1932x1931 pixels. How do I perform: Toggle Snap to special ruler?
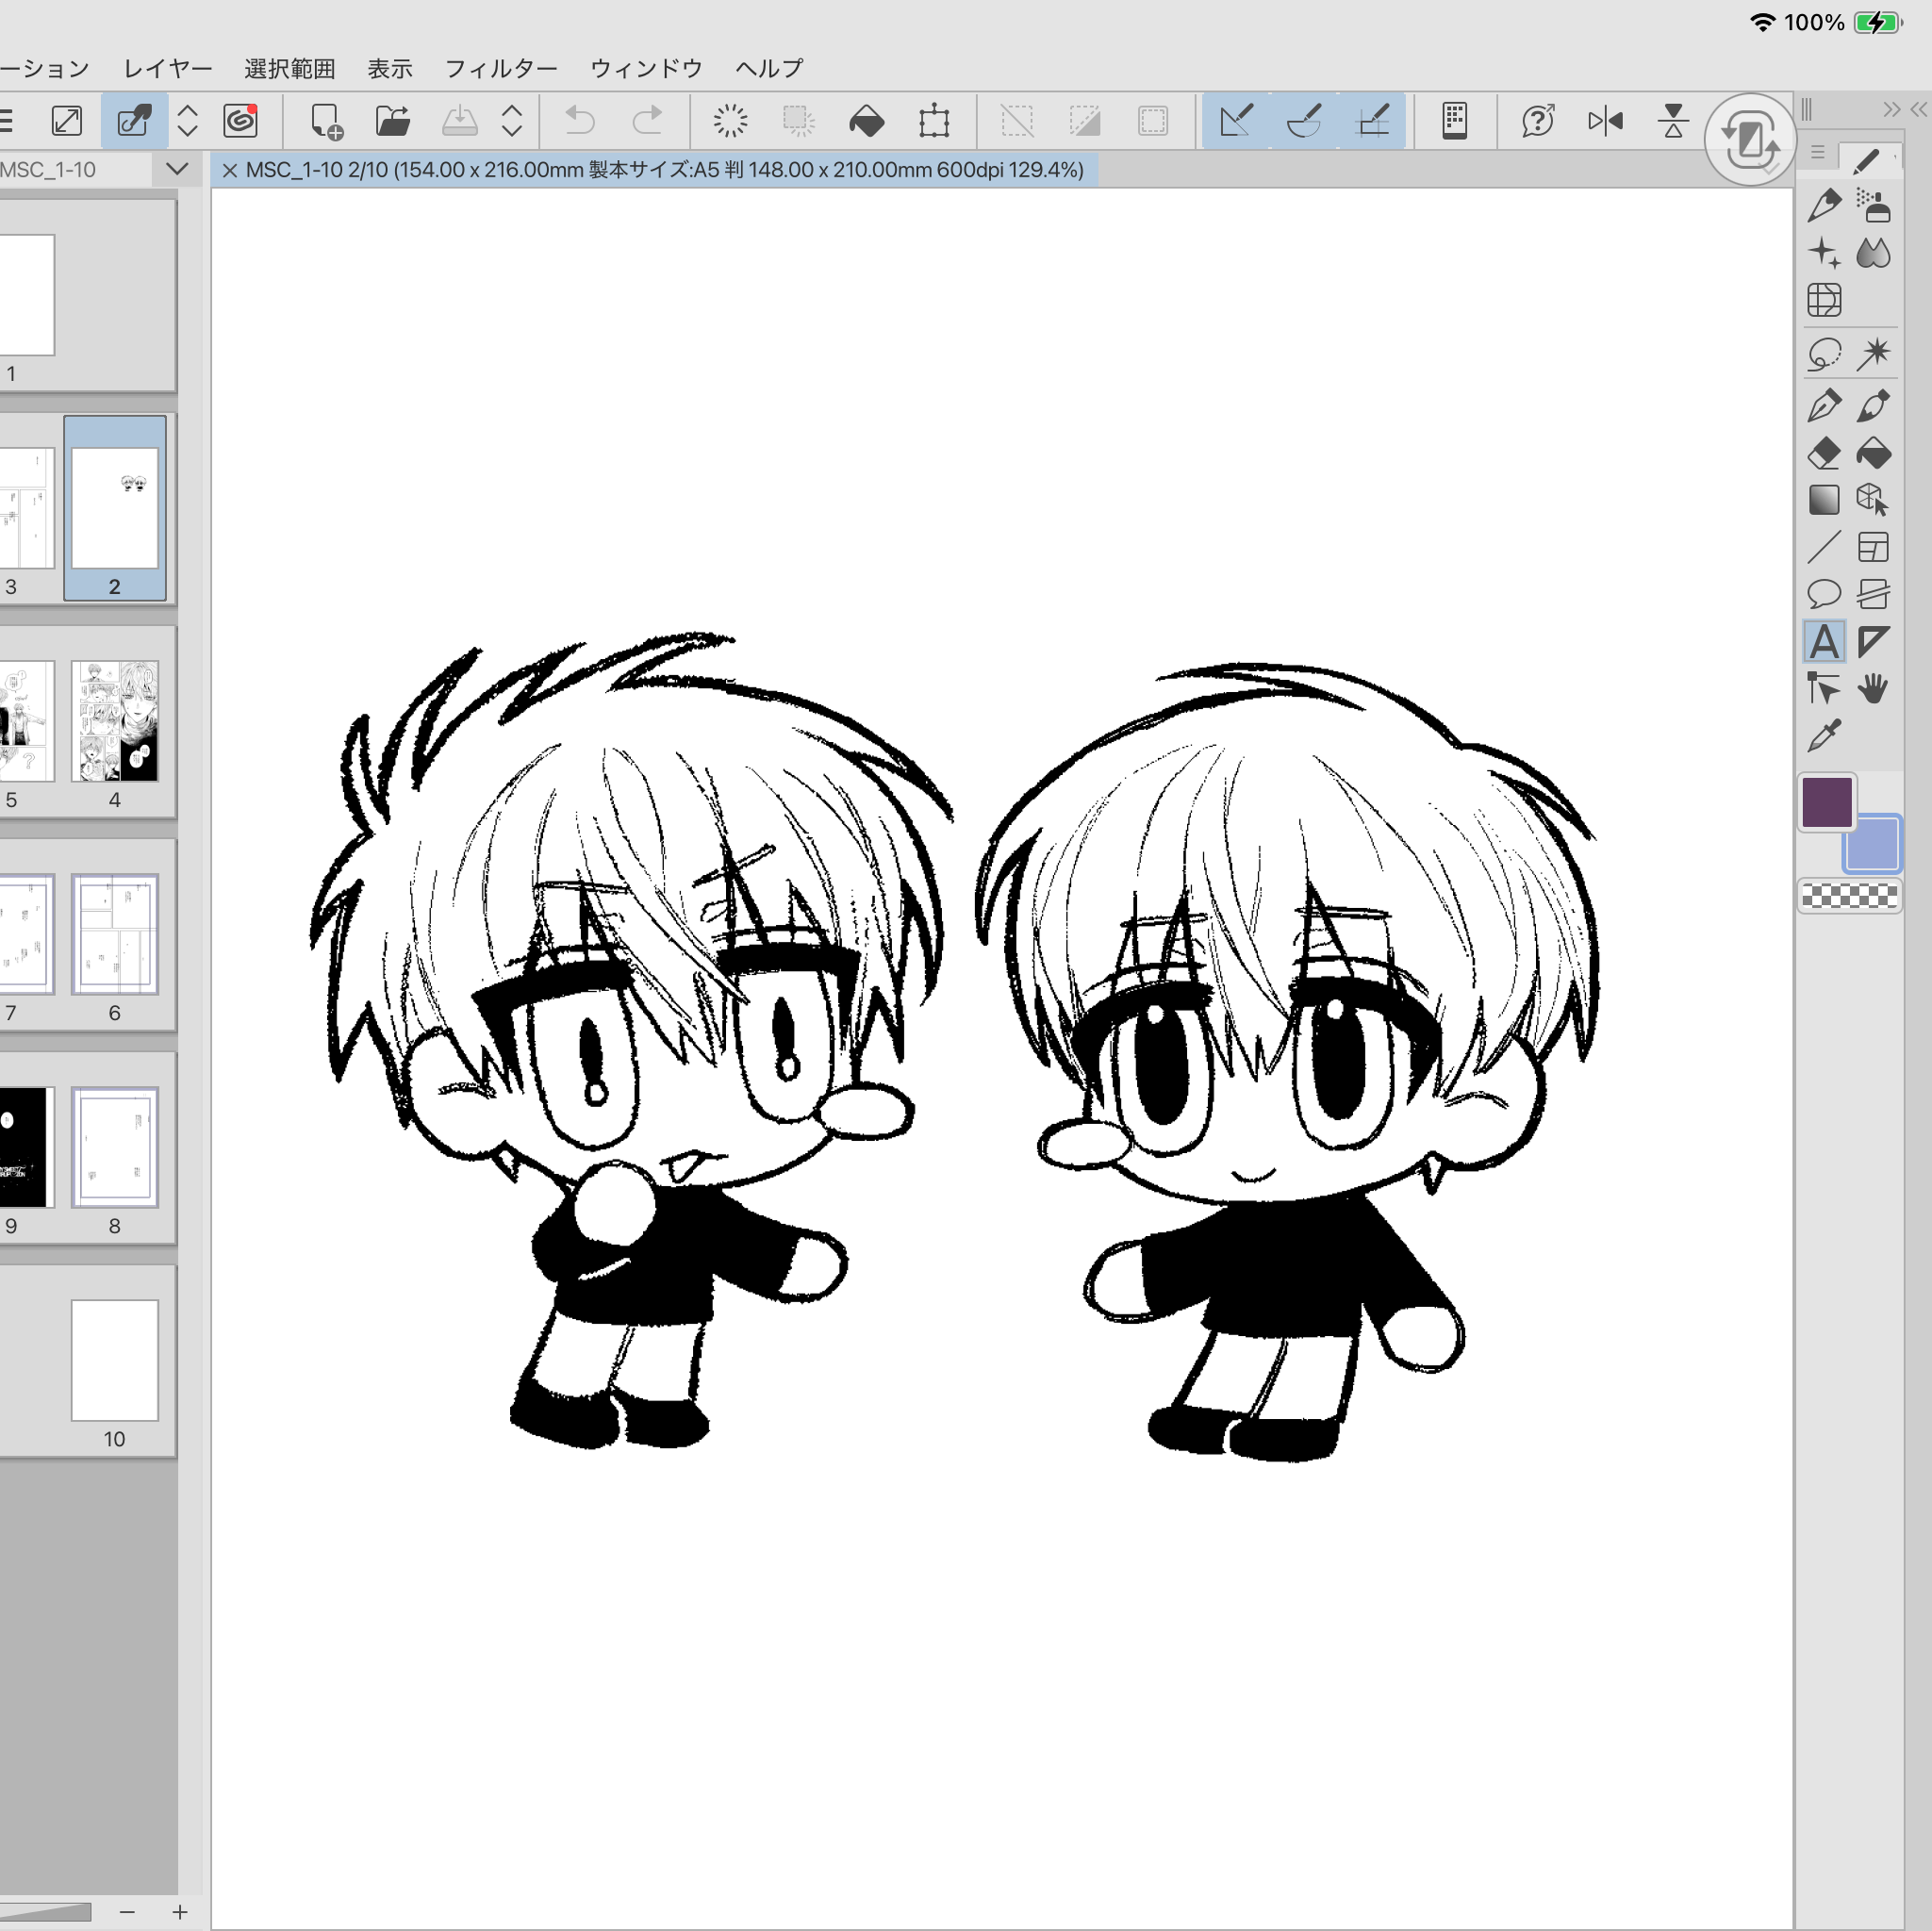pos(1304,121)
